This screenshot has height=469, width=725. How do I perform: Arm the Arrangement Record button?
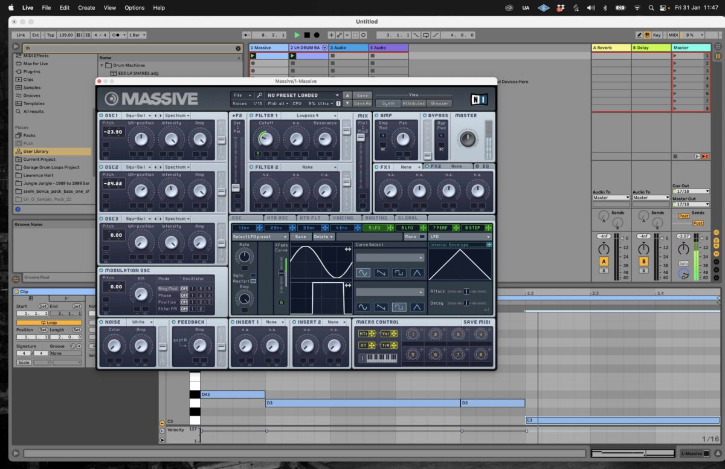coord(317,35)
